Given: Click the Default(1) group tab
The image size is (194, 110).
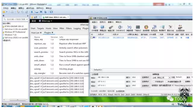Looking at the screenshot, I should (x=98, y=70).
